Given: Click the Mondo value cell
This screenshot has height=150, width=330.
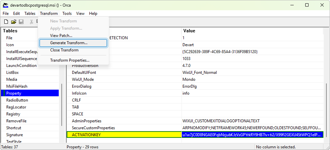Looking at the screenshot, I should [x=252, y=79].
